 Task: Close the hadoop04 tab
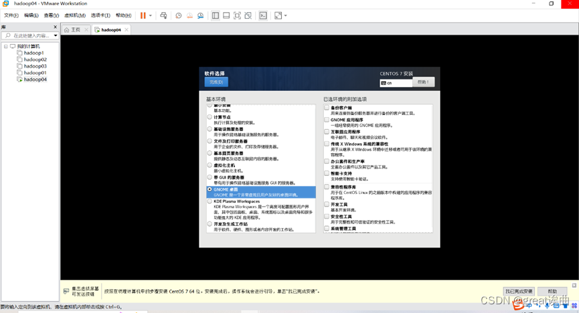(127, 30)
